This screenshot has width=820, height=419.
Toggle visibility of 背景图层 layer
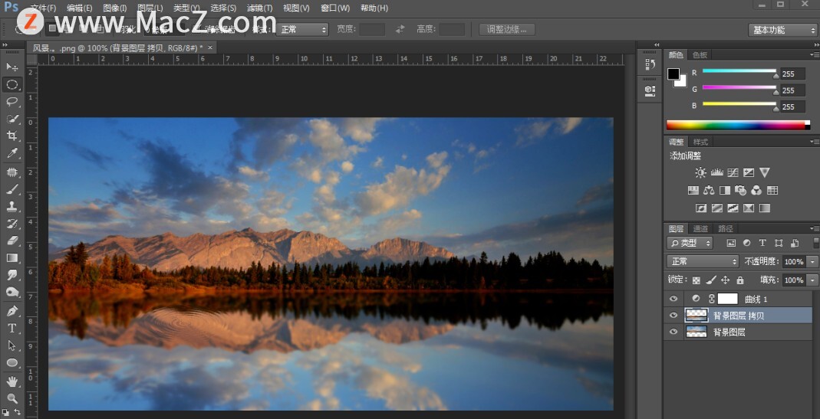click(x=673, y=332)
